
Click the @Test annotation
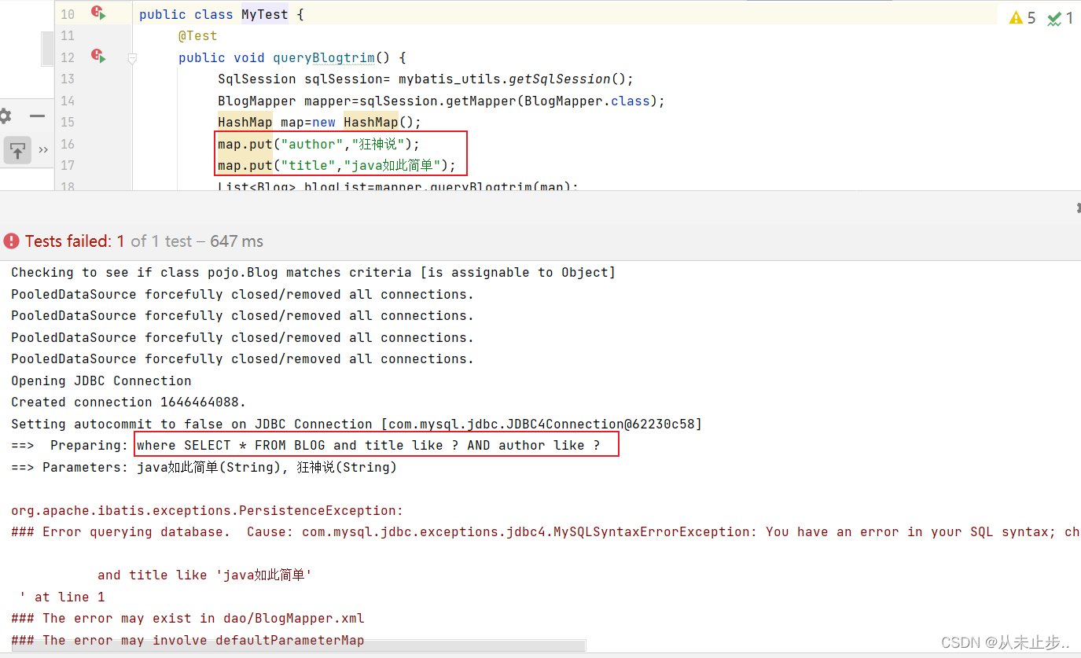click(x=198, y=35)
